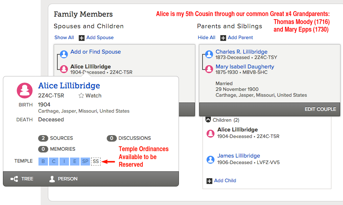The width and height of the screenshot is (343, 205).
Task: Show all spouses and children
Action: click(64, 38)
